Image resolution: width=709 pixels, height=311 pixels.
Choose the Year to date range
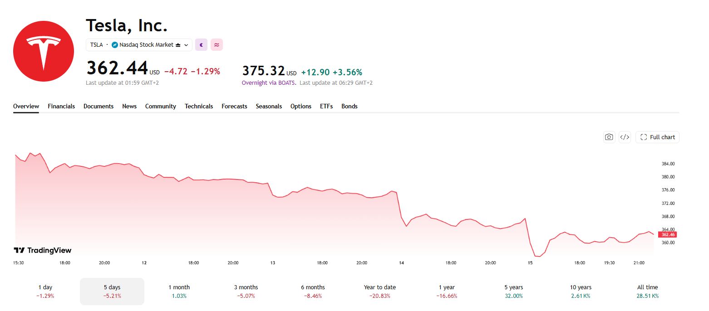[379, 291]
